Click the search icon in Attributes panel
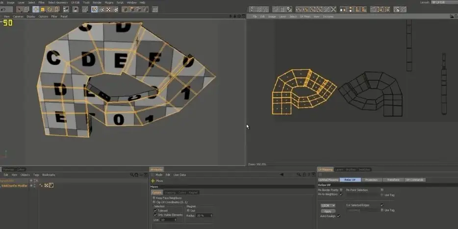 tap(299, 174)
